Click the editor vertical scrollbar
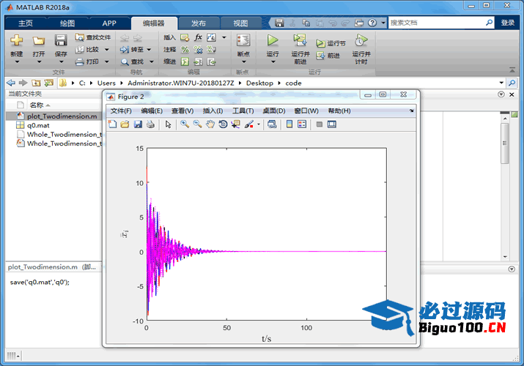Image resolution: width=524 pixels, height=366 pixels. (x=505, y=143)
